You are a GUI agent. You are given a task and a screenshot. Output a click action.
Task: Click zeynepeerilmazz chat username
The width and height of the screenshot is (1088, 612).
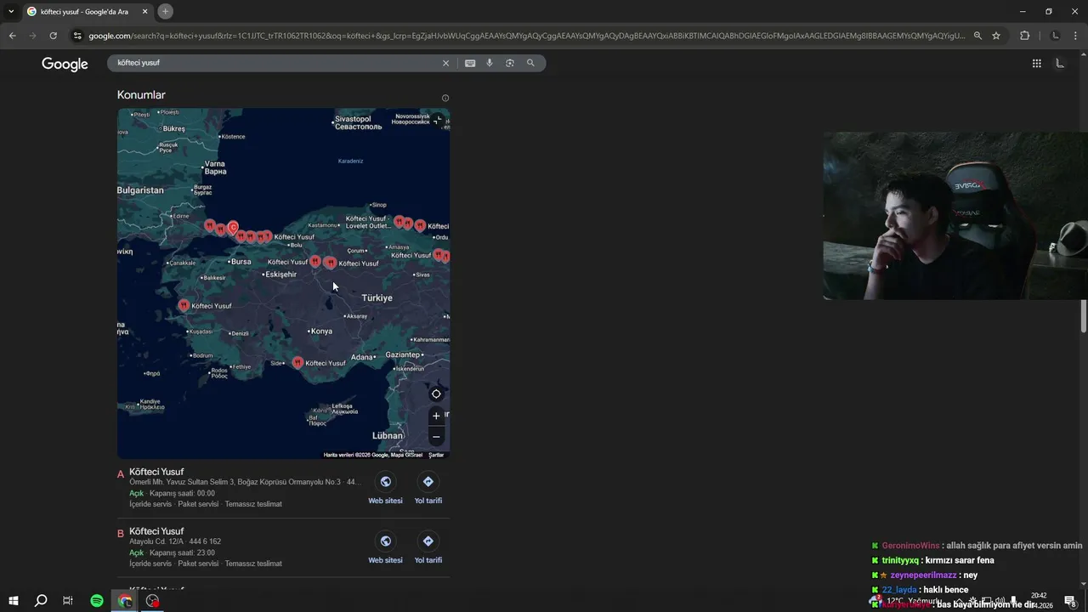click(x=923, y=575)
